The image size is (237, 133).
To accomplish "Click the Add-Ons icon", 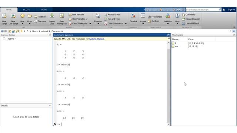I will pyautogui.click(x=168, y=16).
